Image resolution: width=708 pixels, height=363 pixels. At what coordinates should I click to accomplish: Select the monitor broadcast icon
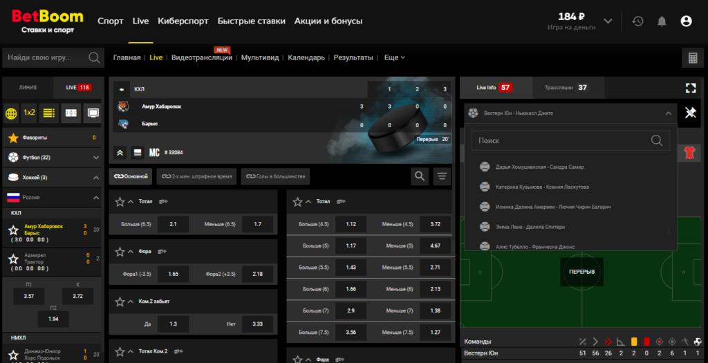(x=93, y=113)
